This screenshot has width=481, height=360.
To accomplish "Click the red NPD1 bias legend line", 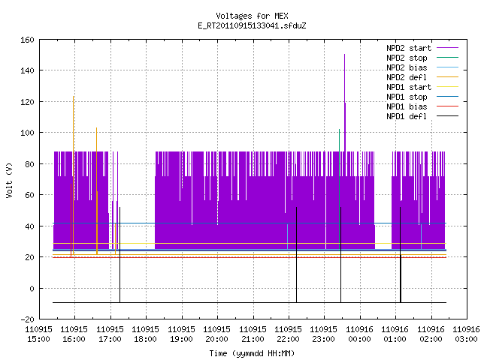I will tap(448, 106).
